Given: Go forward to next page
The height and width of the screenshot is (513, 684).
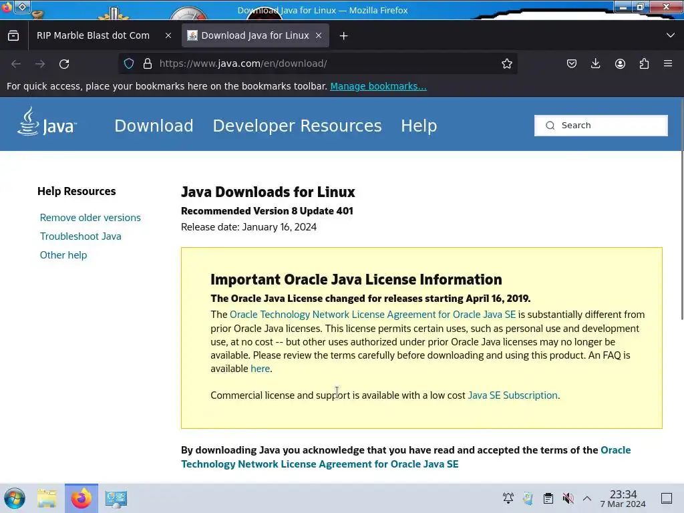Looking at the screenshot, I should (40, 64).
